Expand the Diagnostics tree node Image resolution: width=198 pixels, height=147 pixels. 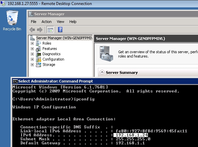click(32, 54)
